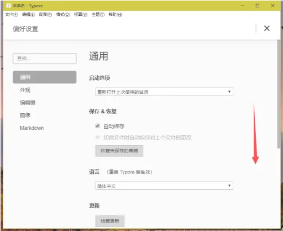This screenshot has height=231, width=283.
Task: Open the 格式(O) menu
Action: click(63, 15)
